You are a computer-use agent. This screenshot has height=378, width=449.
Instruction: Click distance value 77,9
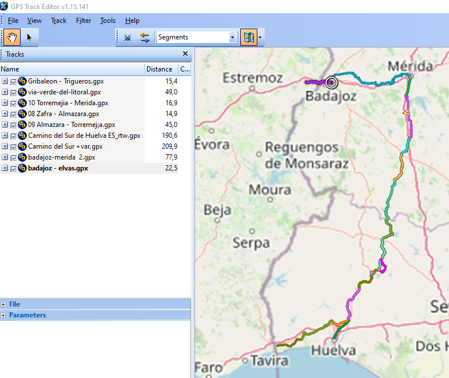[x=171, y=157]
